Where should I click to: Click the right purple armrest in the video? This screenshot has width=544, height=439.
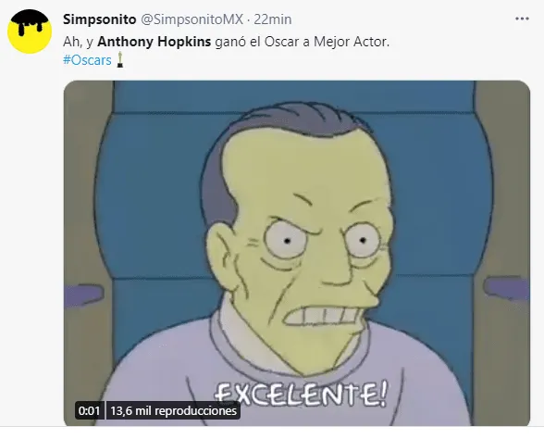tap(507, 288)
